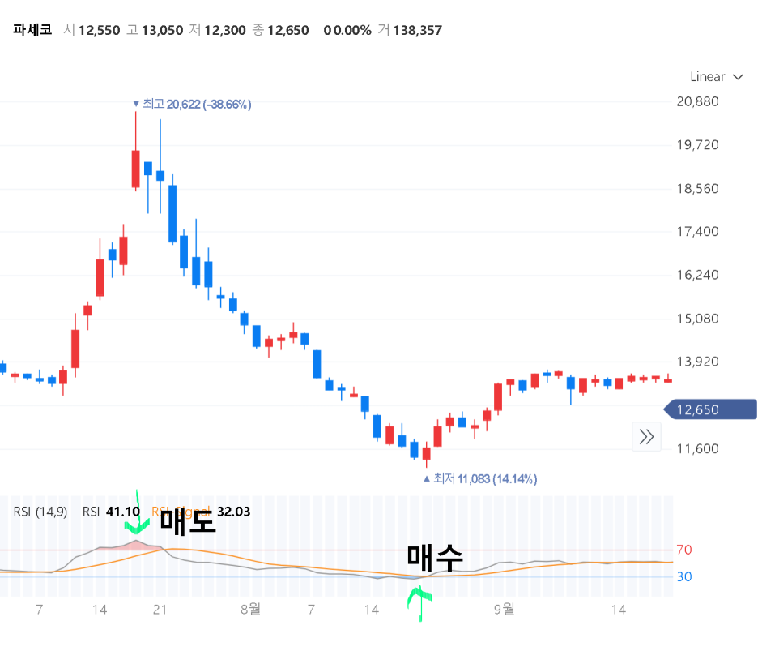Click the close price 12,650 in header
Image resolution: width=758 pixels, height=651 pixels.
(x=288, y=31)
